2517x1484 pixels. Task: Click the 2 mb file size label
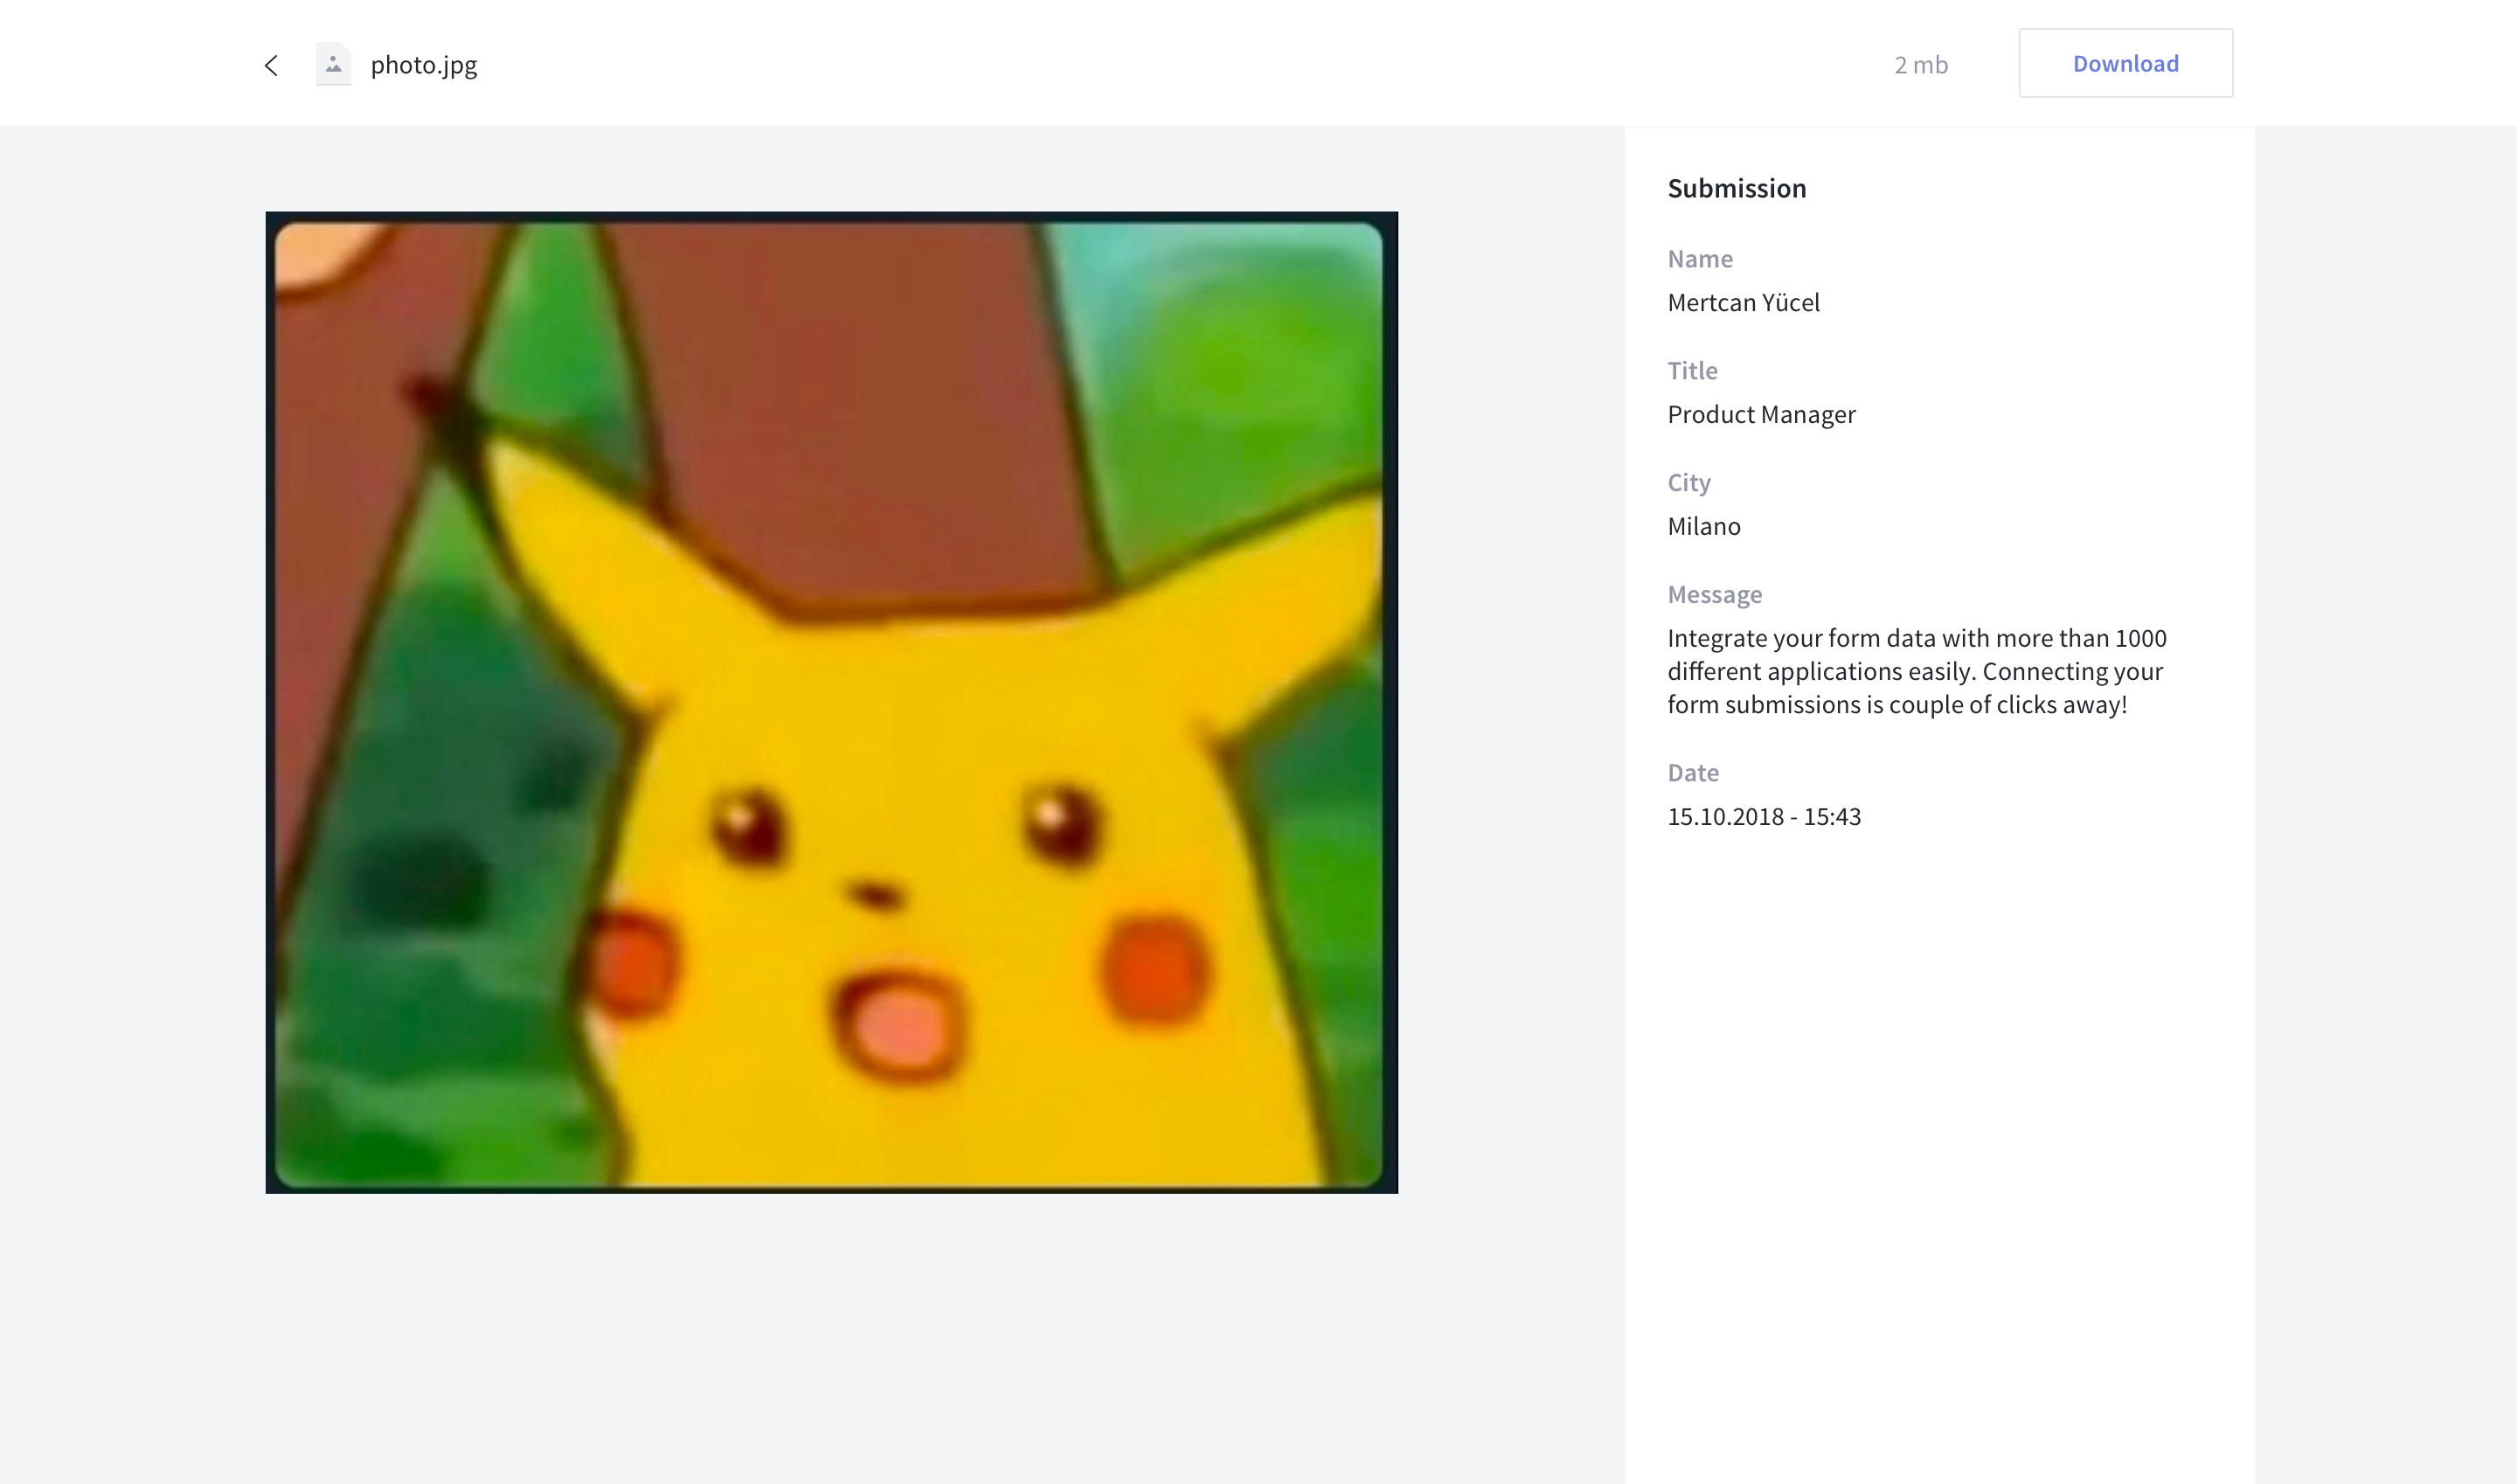[1919, 64]
